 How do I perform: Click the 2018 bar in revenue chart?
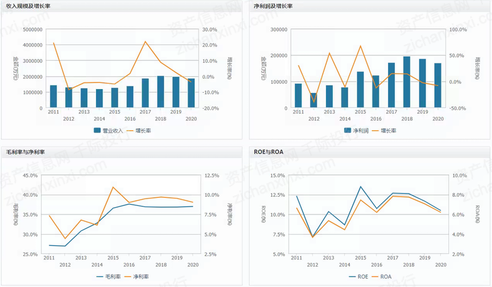click(161, 92)
